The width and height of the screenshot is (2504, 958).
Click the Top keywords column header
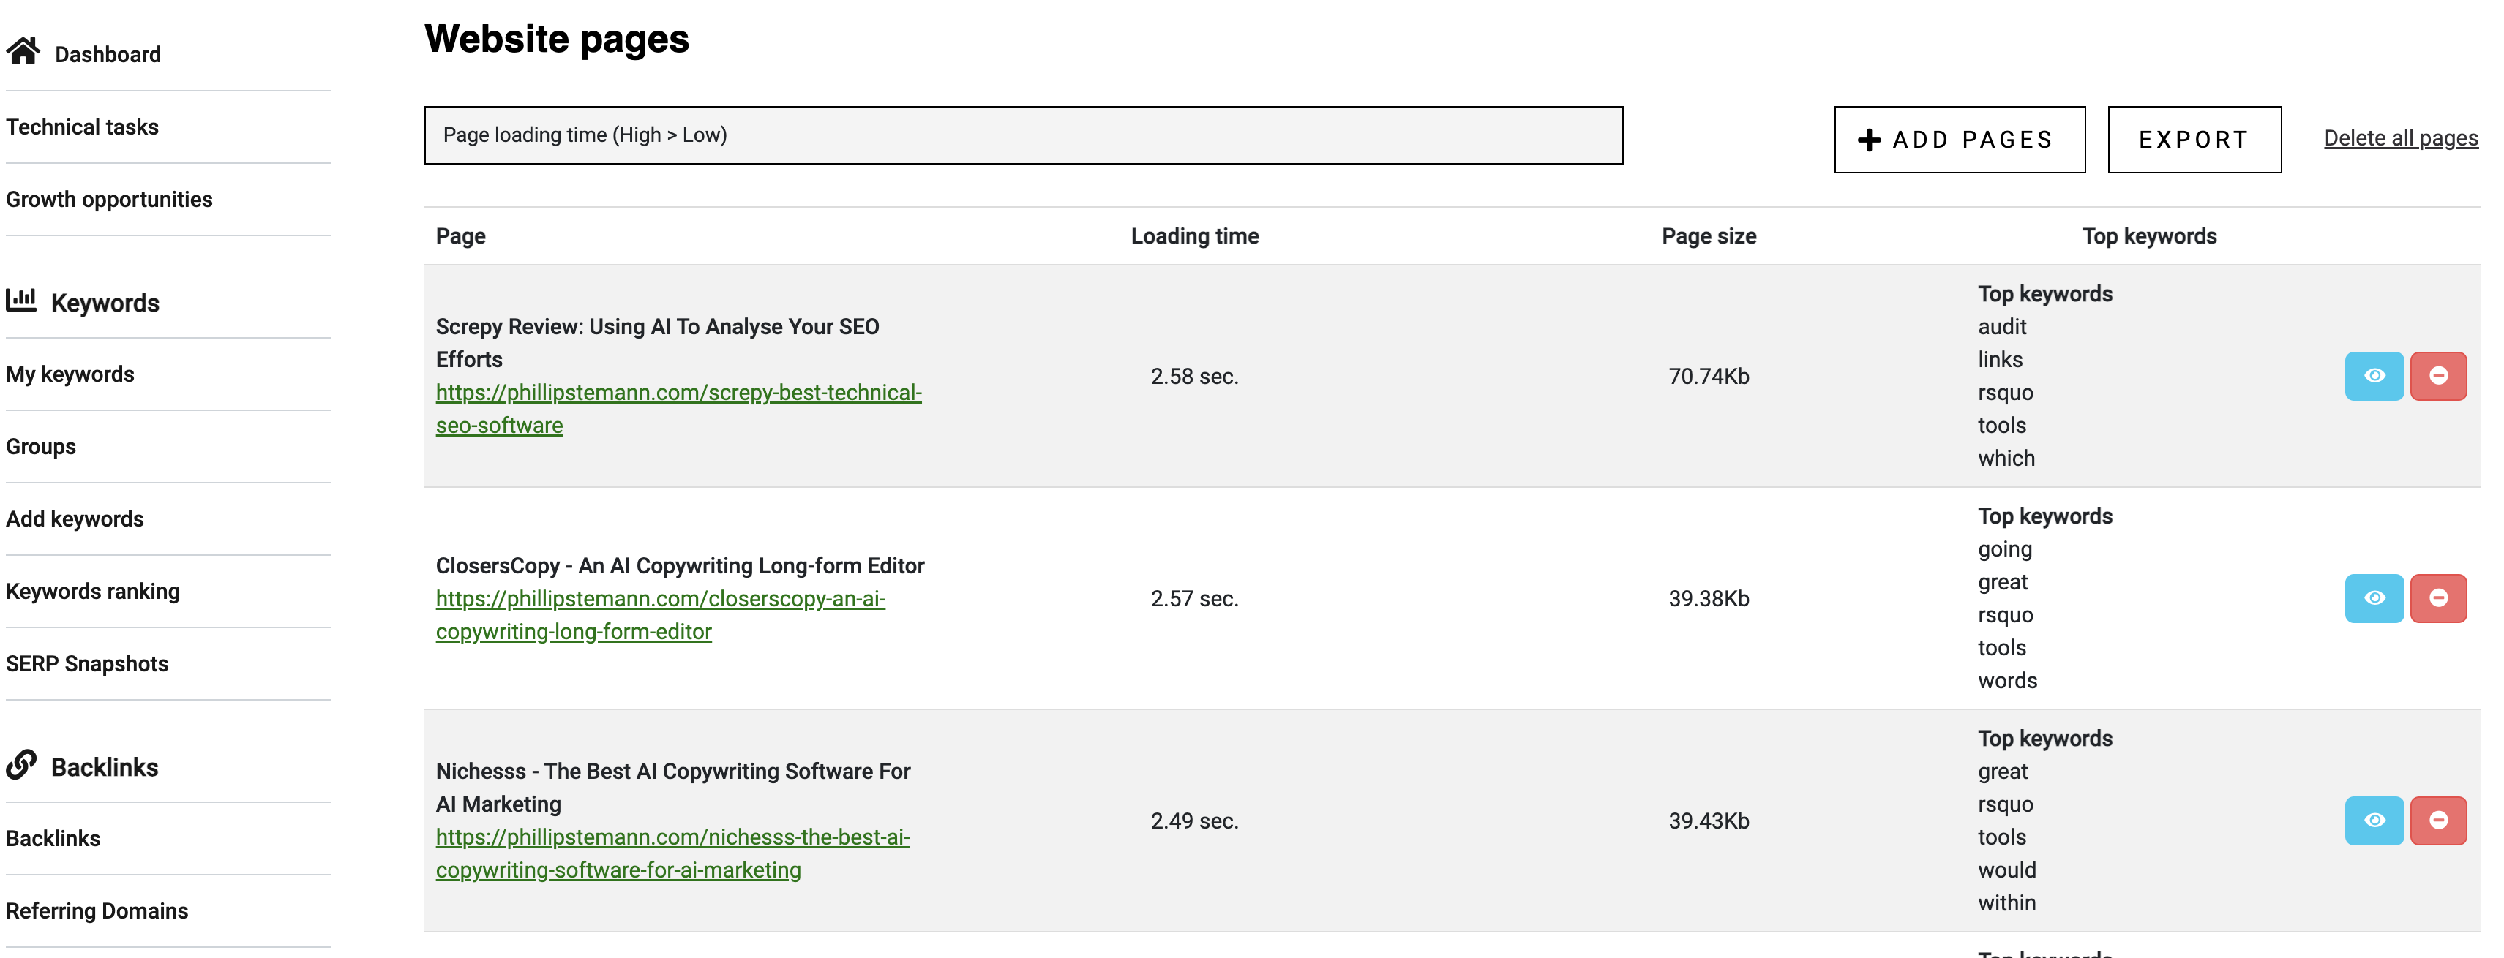2149,236
